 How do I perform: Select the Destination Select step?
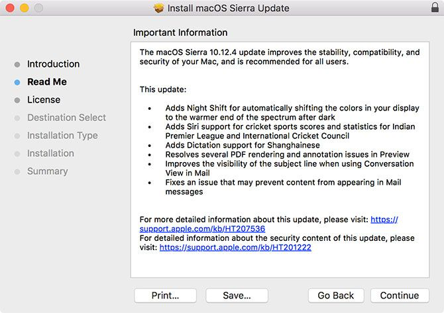click(66, 118)
